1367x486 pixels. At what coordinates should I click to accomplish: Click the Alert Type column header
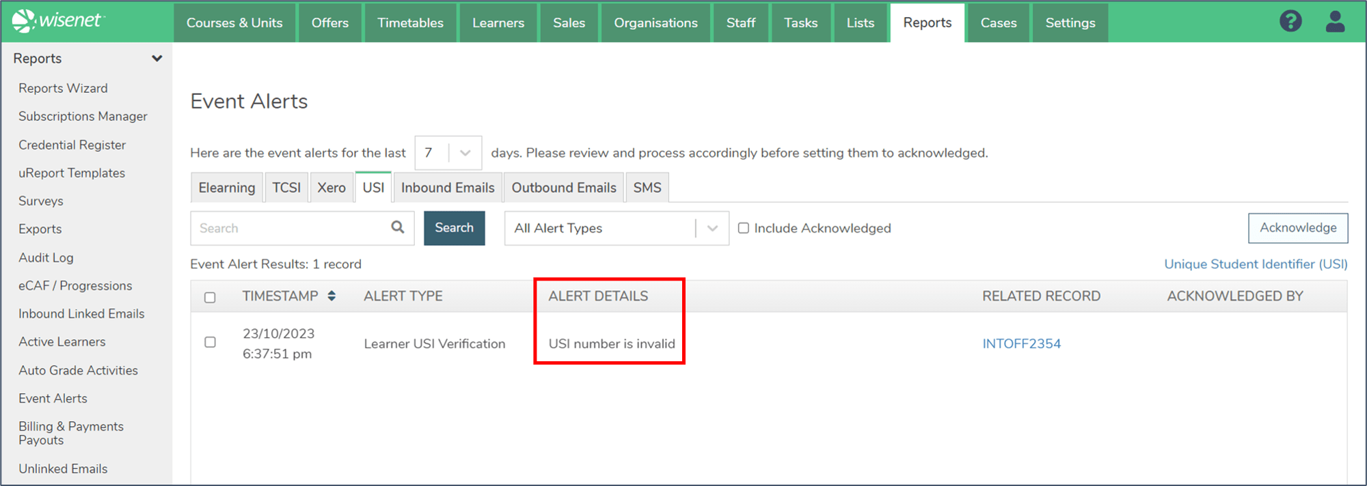point(403,296)
